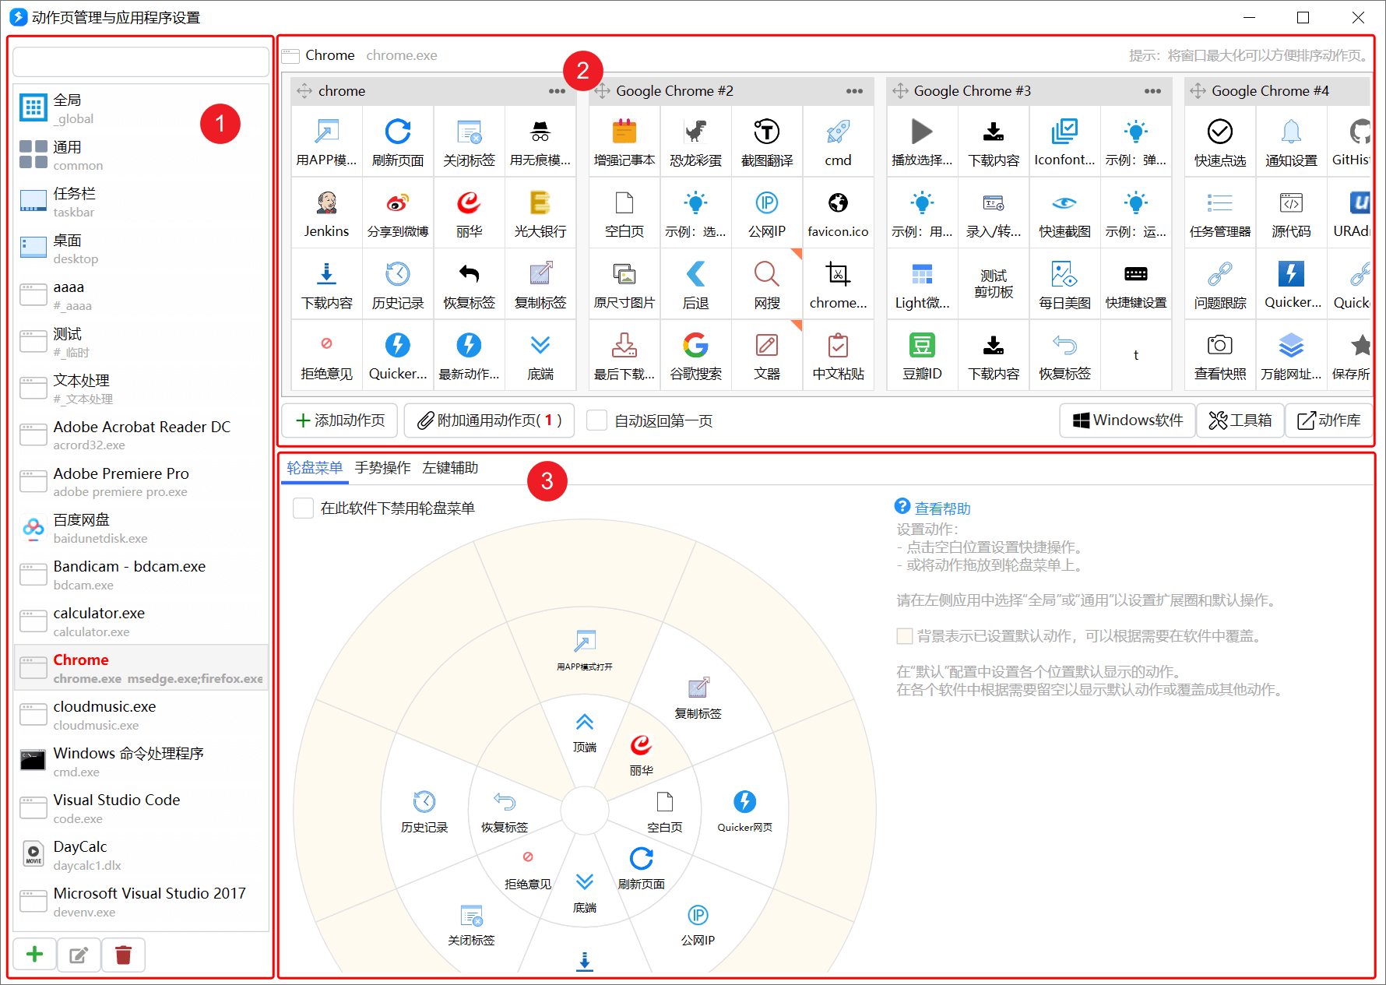Viewport: 1386px width, 985px height.
Task: Switch to the 轮盘菜单 tab
Action: tap(315, 467)
